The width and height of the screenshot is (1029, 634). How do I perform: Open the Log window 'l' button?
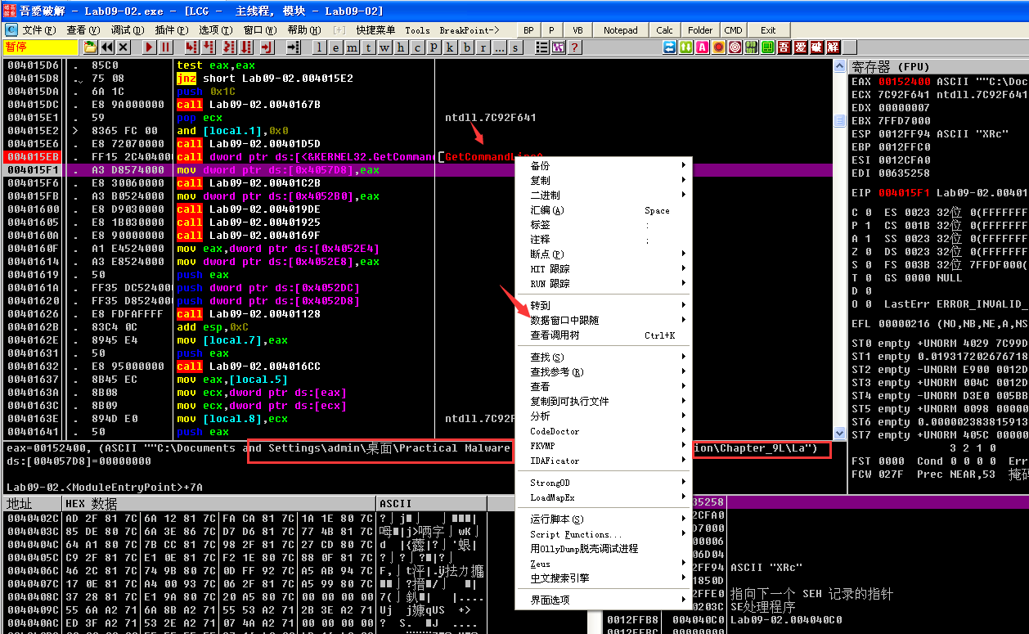[320, 47]
